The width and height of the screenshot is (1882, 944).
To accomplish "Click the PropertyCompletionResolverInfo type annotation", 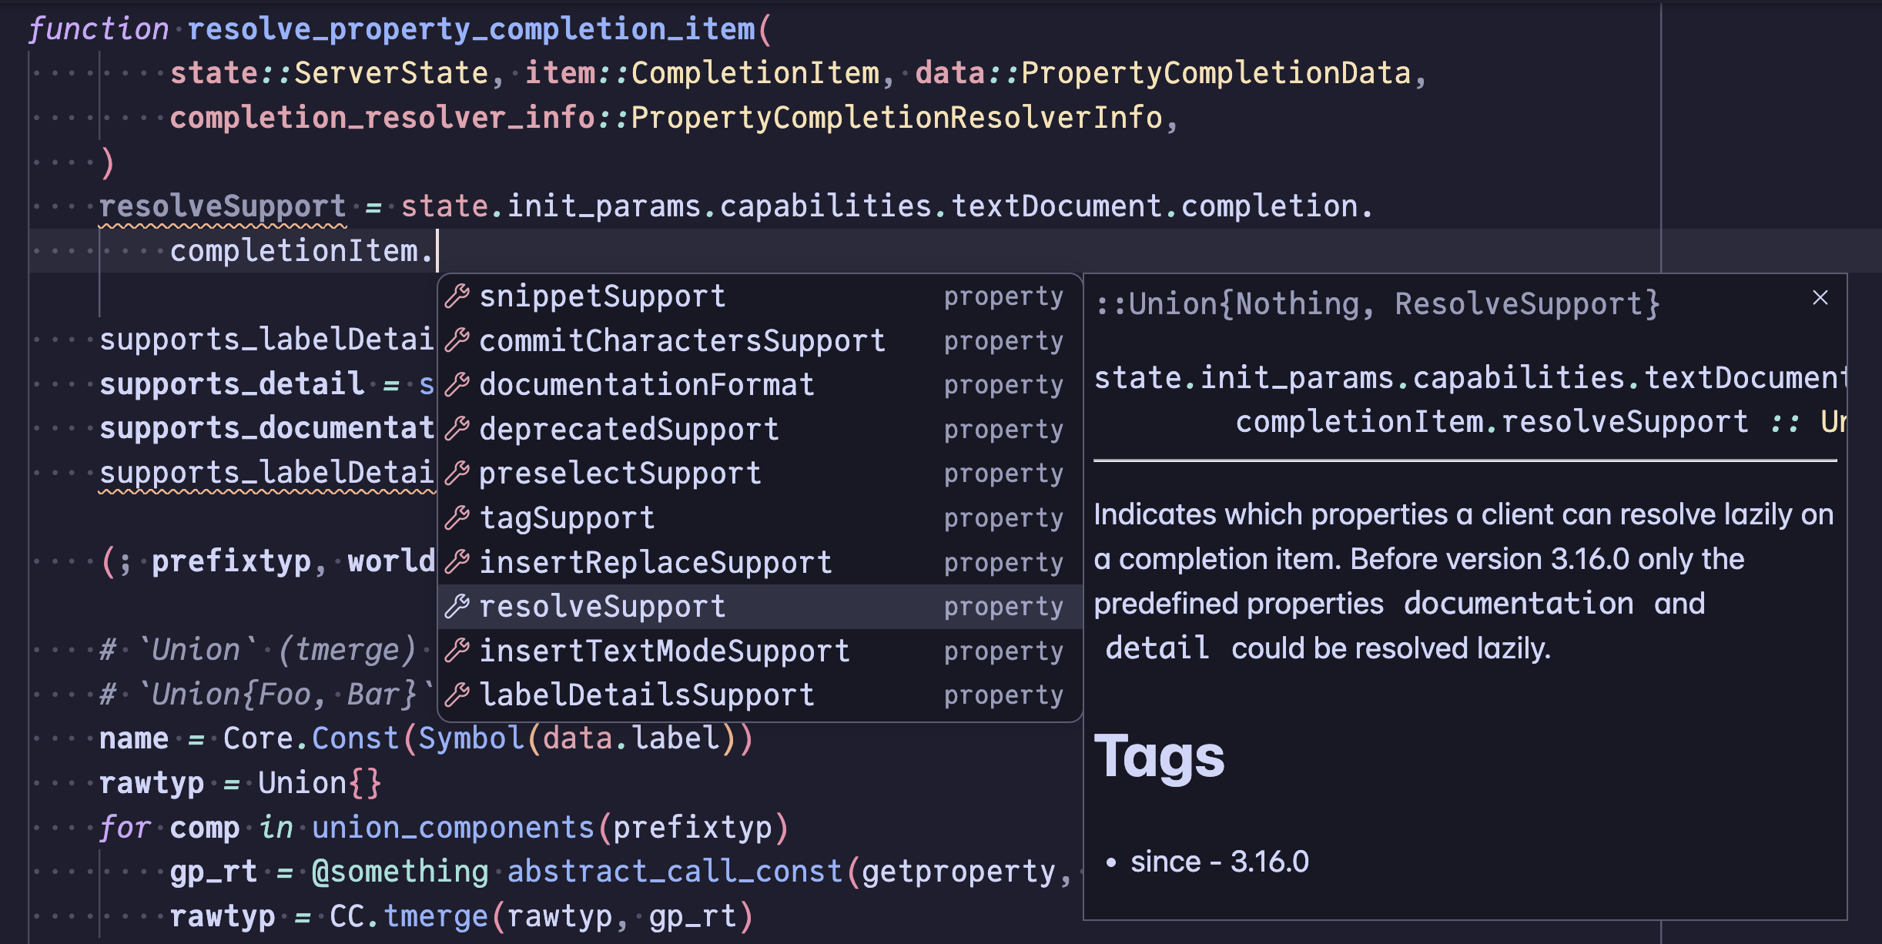I will pos(896,118).
